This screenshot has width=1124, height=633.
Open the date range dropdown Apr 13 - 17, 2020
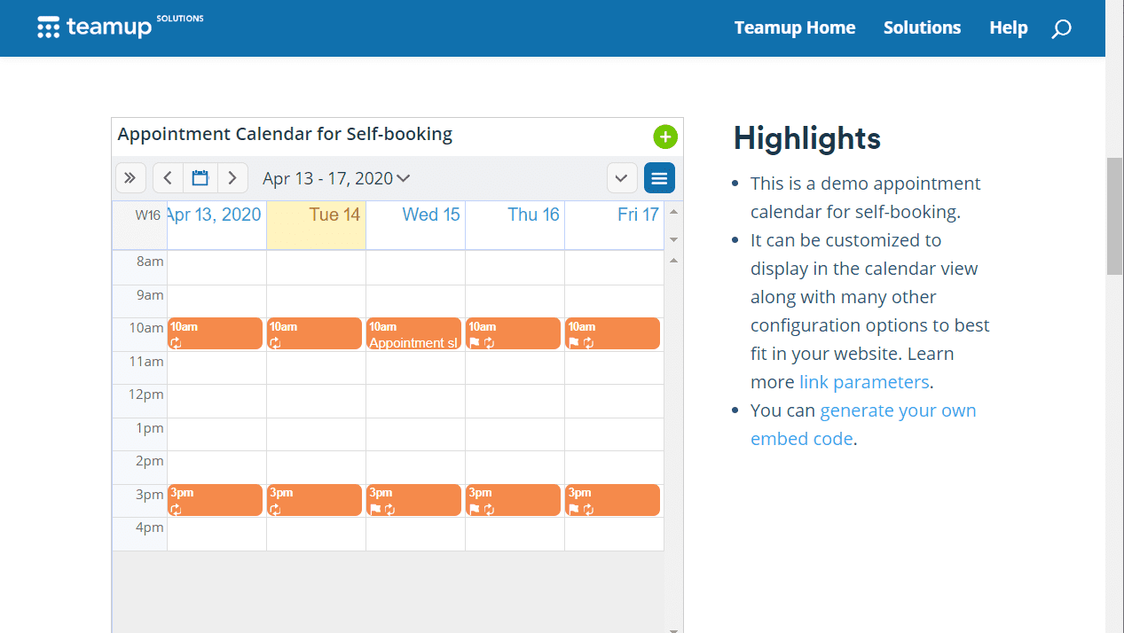(x=336, y=178)
